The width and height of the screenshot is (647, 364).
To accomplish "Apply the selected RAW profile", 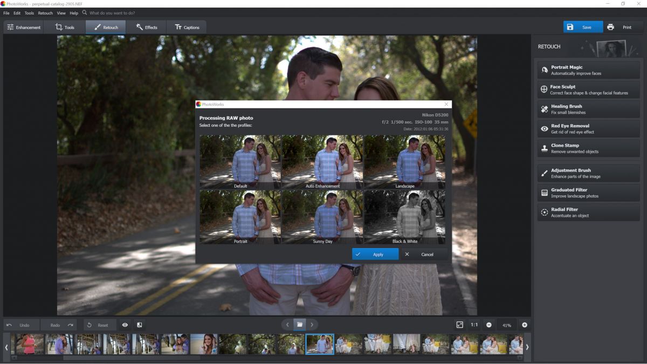I will click(x=375, y=253).
